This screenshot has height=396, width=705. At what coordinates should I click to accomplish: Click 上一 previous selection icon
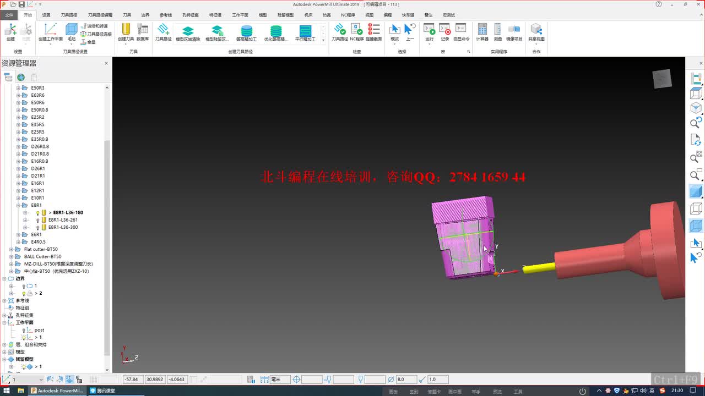(x=410, y=32)
